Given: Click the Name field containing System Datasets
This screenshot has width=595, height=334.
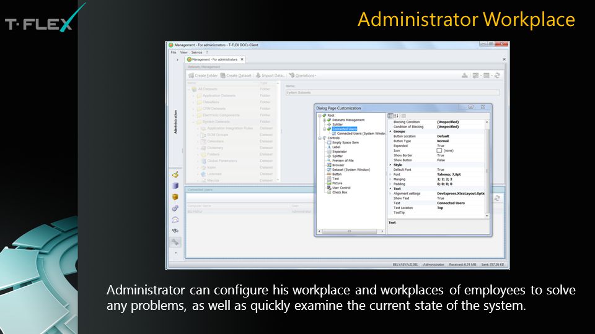Looking at the screenshot, I should (392, 92).
